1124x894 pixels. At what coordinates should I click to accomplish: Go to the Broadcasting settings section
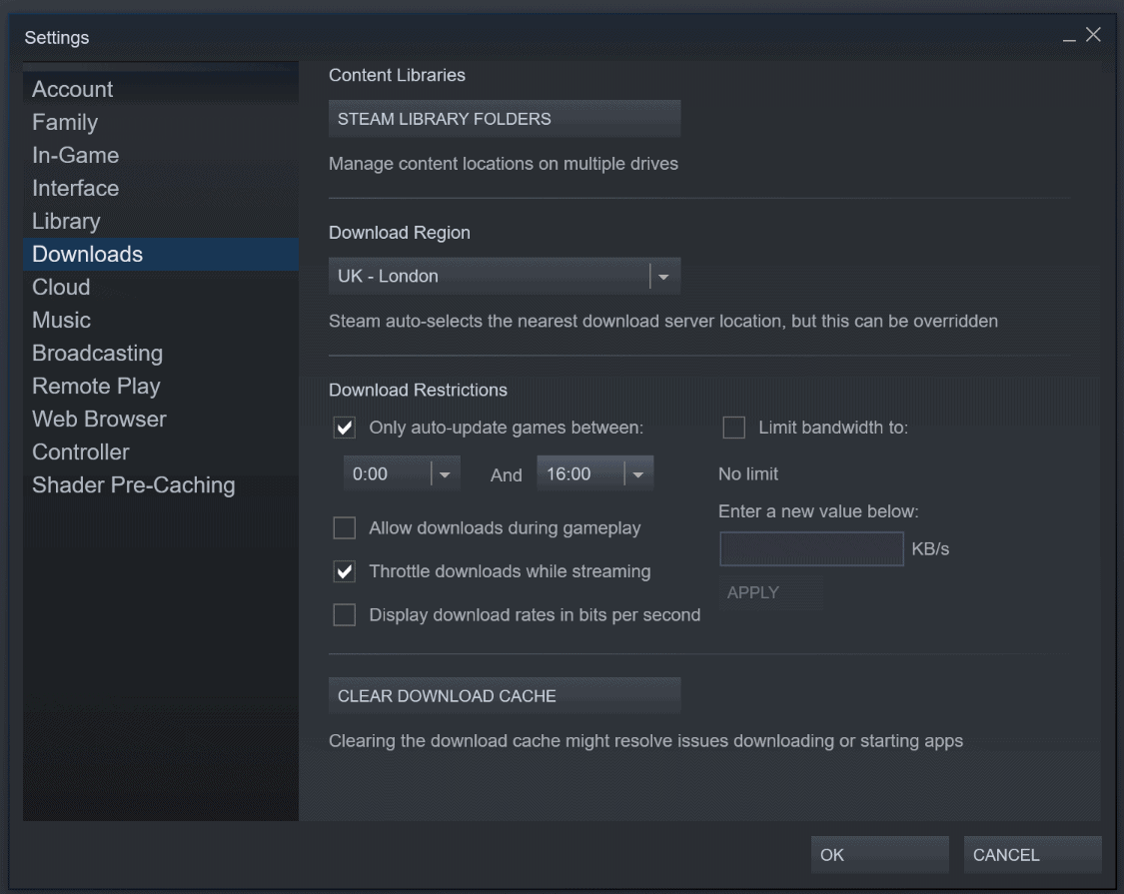[97, 353]
